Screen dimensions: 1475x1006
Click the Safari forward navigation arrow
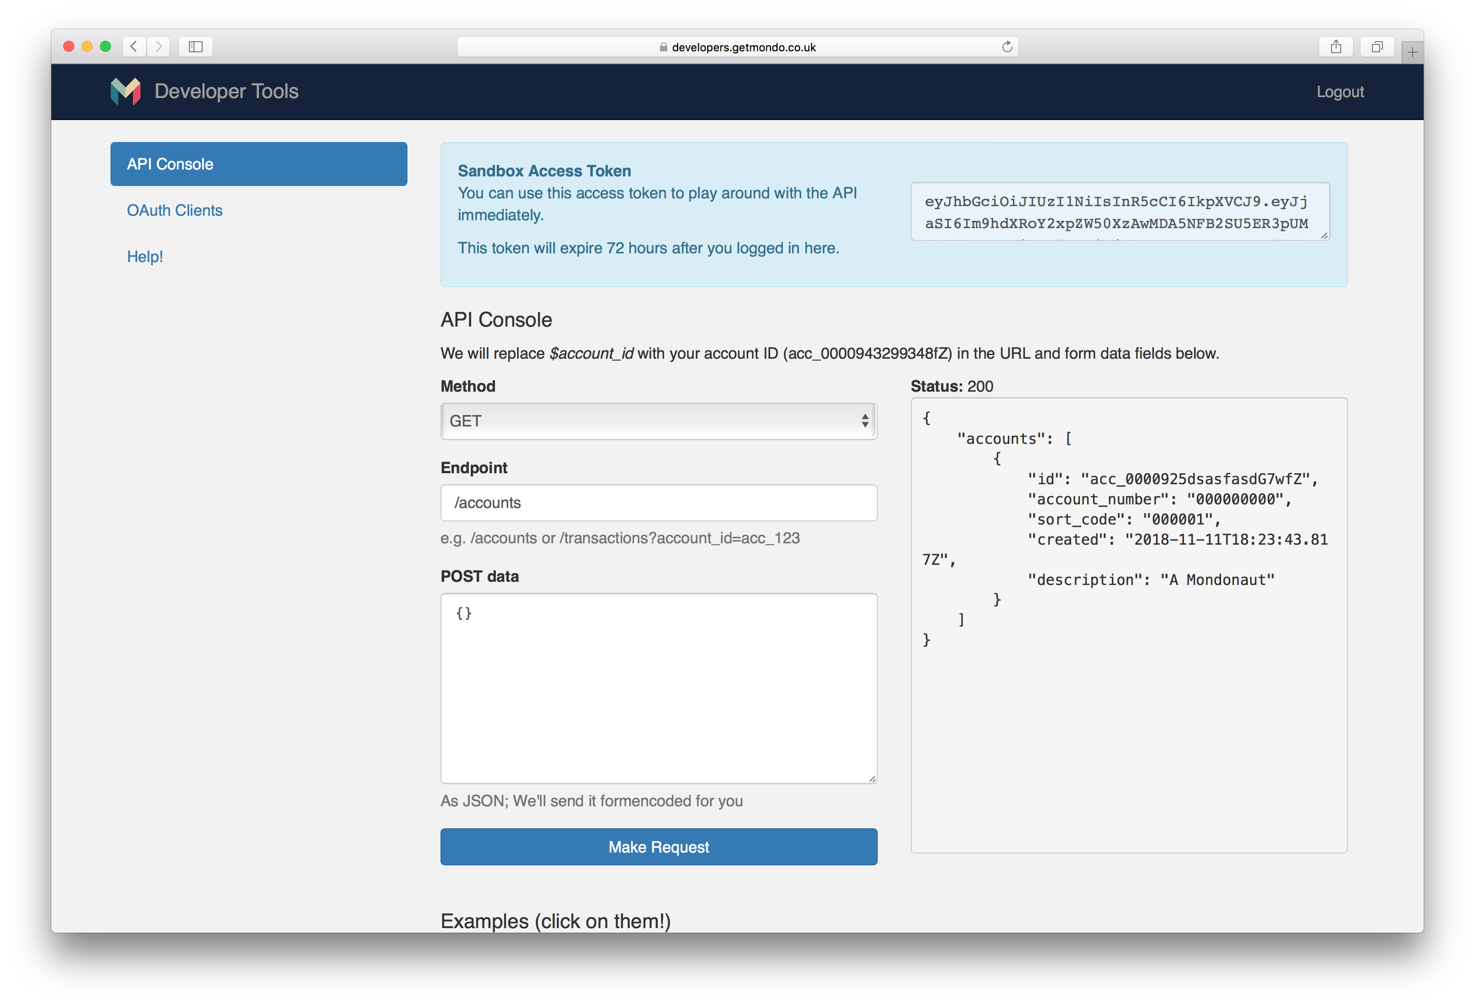[x=159, y=46]
